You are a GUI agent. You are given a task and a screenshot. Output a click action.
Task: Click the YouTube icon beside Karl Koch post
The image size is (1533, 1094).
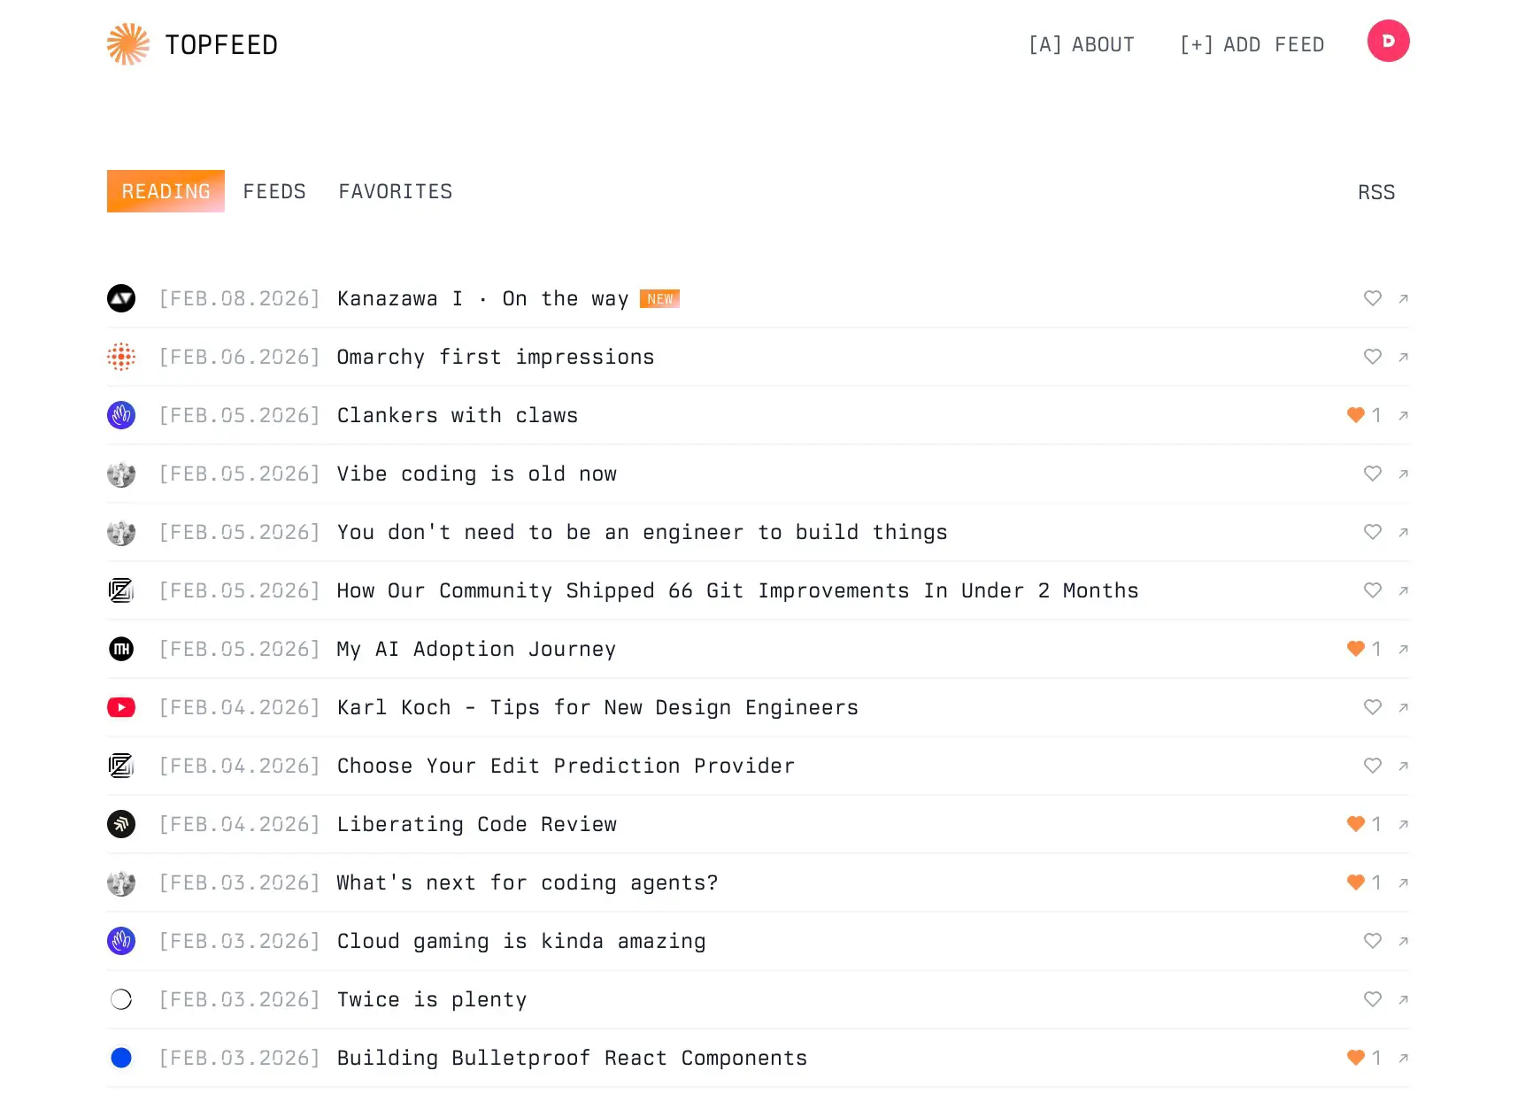pos(121,707)
